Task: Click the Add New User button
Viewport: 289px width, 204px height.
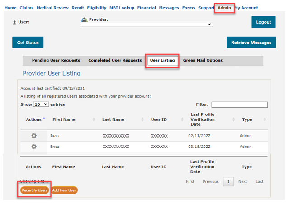Action: pyautogui.click(x=64, y=190)
